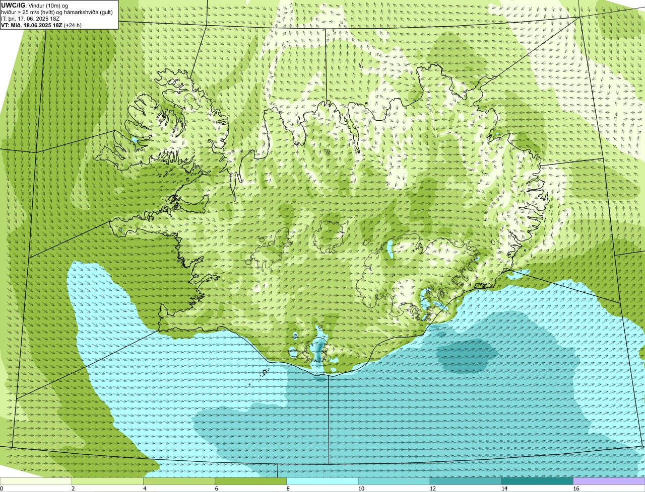The width and height of the screenshot is (645, 492).
Task: Click the olive green 6–8 m/s legend swatch
Action: [x=251, y=481]
